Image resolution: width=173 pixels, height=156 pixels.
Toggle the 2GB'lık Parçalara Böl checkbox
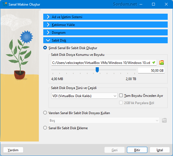coord(121,103)
